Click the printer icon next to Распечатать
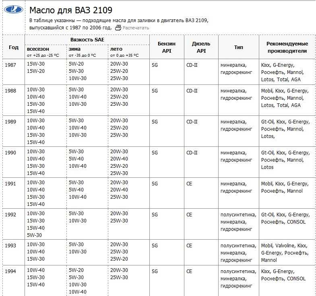Viewport: 316px width, 296px height. [x=118, y=28]
